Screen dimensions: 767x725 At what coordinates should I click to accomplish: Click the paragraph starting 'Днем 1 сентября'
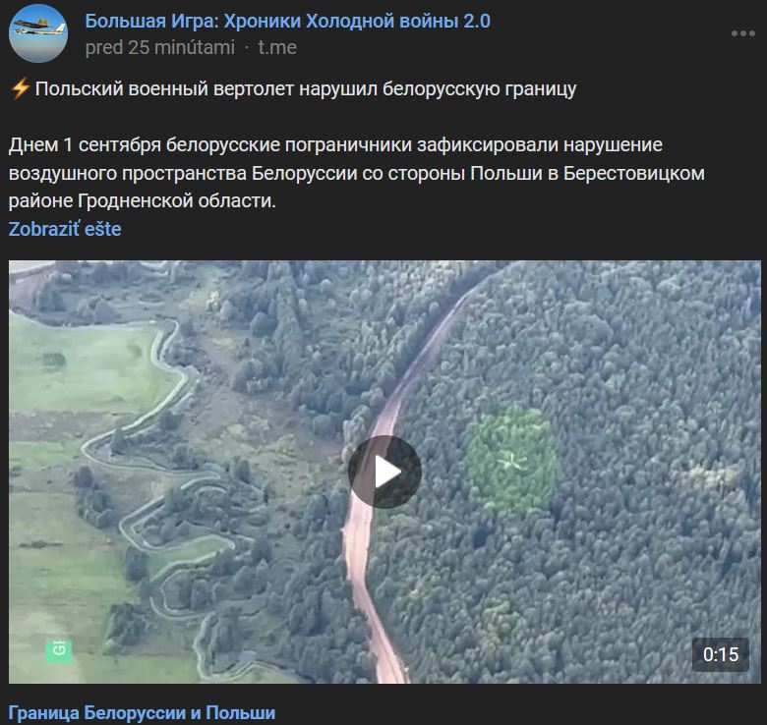(357, 173)
